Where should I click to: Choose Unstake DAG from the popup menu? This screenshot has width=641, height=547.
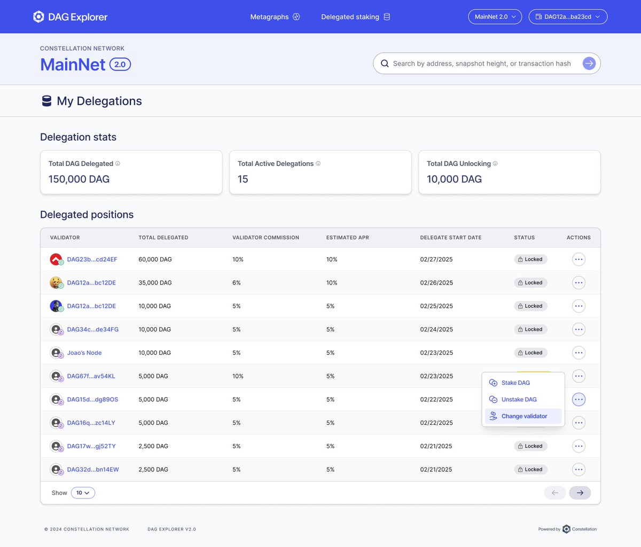[523, 399]
